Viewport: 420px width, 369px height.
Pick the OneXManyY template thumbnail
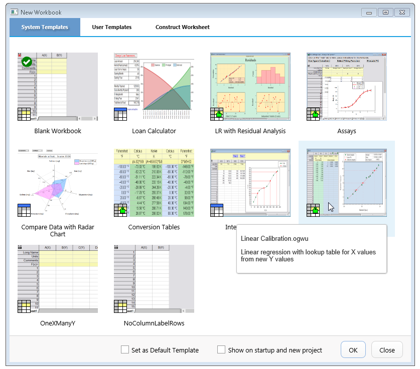(58, 279)
